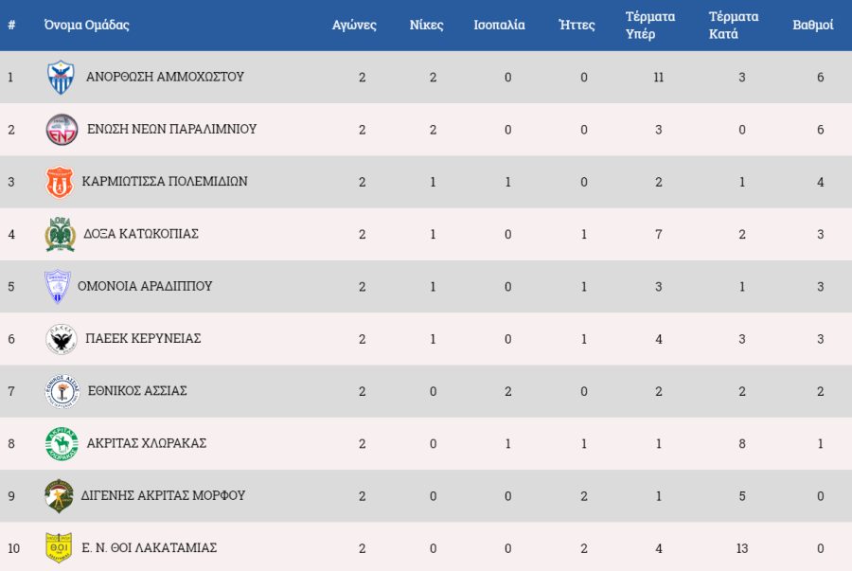Click Akritas Chlorakas goals against value 8
The height and width of the screenshot is (571, 852).
[x=742, y=443]
